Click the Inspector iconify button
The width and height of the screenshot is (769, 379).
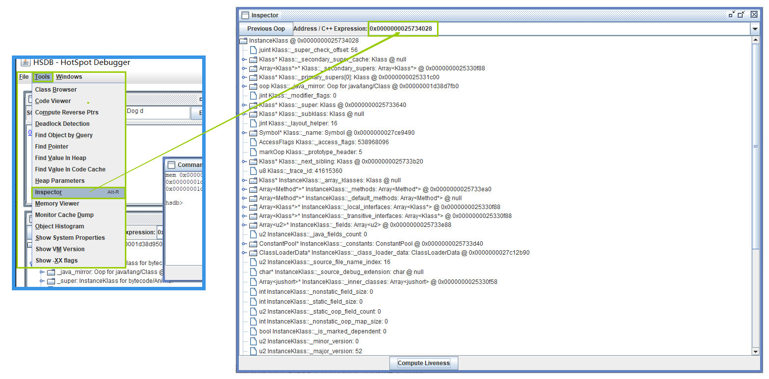(x=732, y=15)
